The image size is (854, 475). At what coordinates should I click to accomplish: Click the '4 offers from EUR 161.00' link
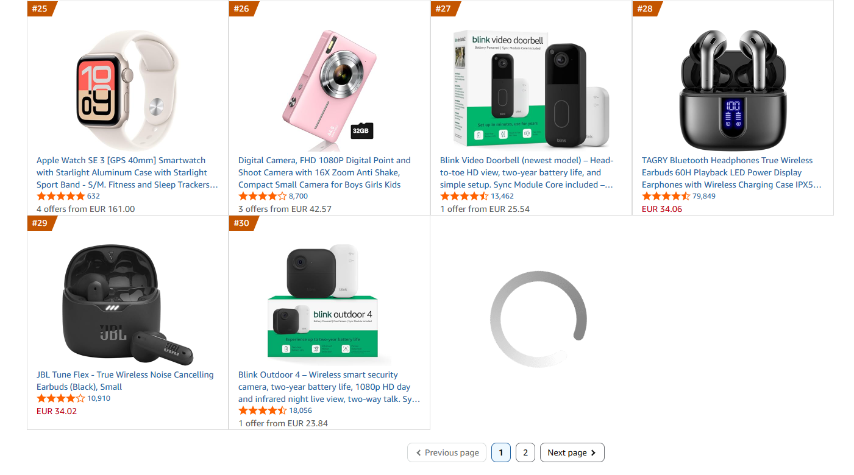85,209
